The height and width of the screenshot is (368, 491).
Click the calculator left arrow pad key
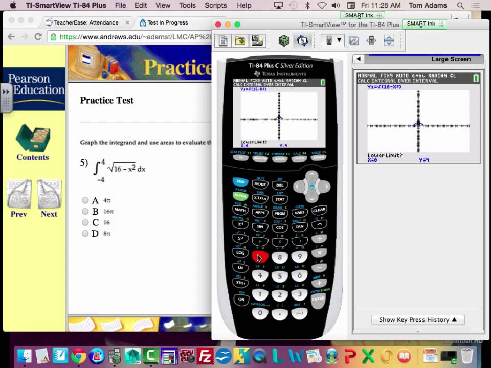coord(299,187)
